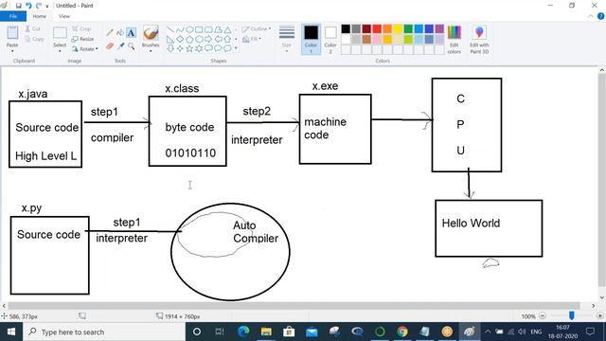The height and width of the screenshot is (341, 606).
Task: Open the Brushes tool
Action: (151, 34)
